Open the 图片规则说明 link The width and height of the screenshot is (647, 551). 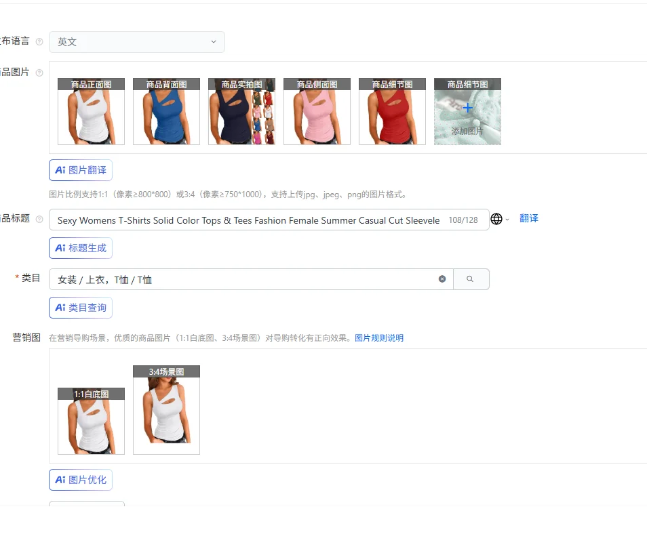(378, 338)
